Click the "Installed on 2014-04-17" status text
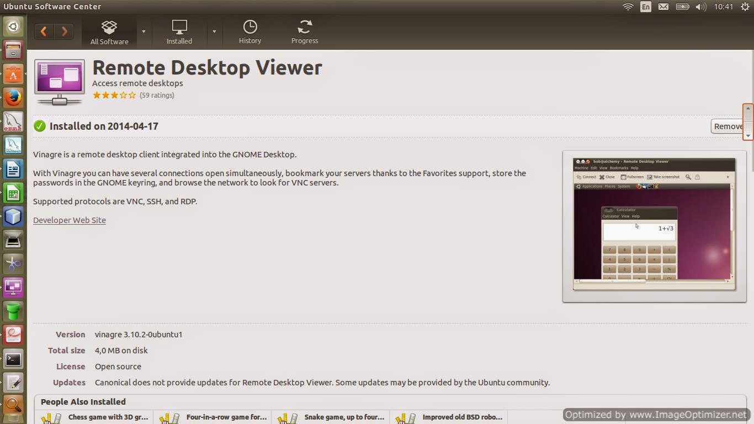 coord(104,126)
